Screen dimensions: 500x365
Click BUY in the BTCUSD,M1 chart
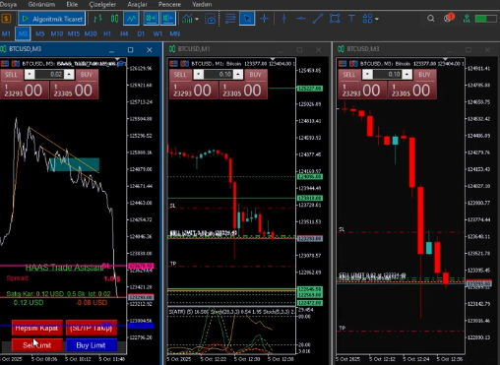click(x=256, y=75)
